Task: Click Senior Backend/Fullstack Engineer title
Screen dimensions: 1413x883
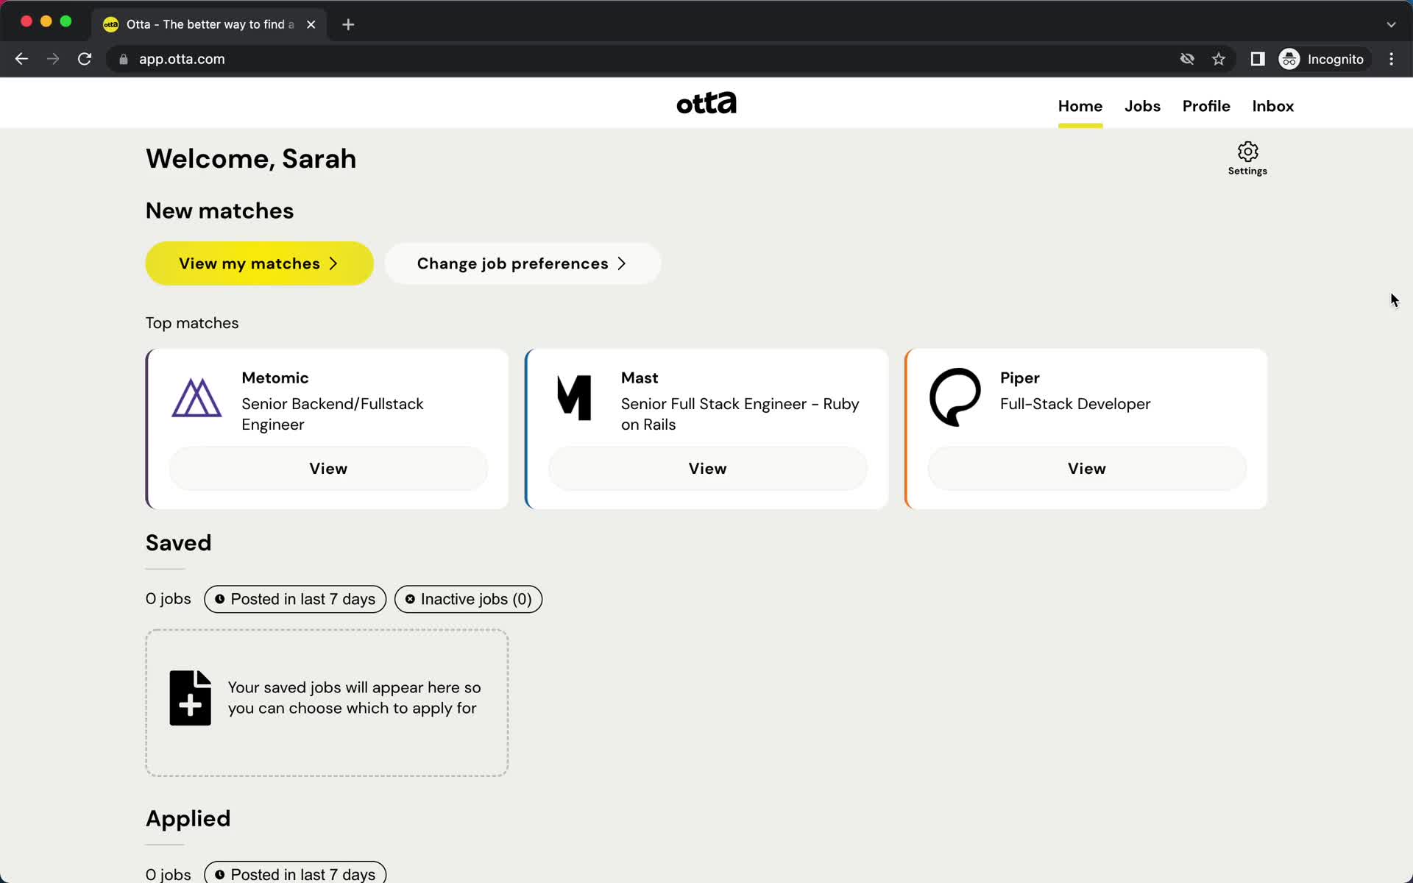Action: 332,414
